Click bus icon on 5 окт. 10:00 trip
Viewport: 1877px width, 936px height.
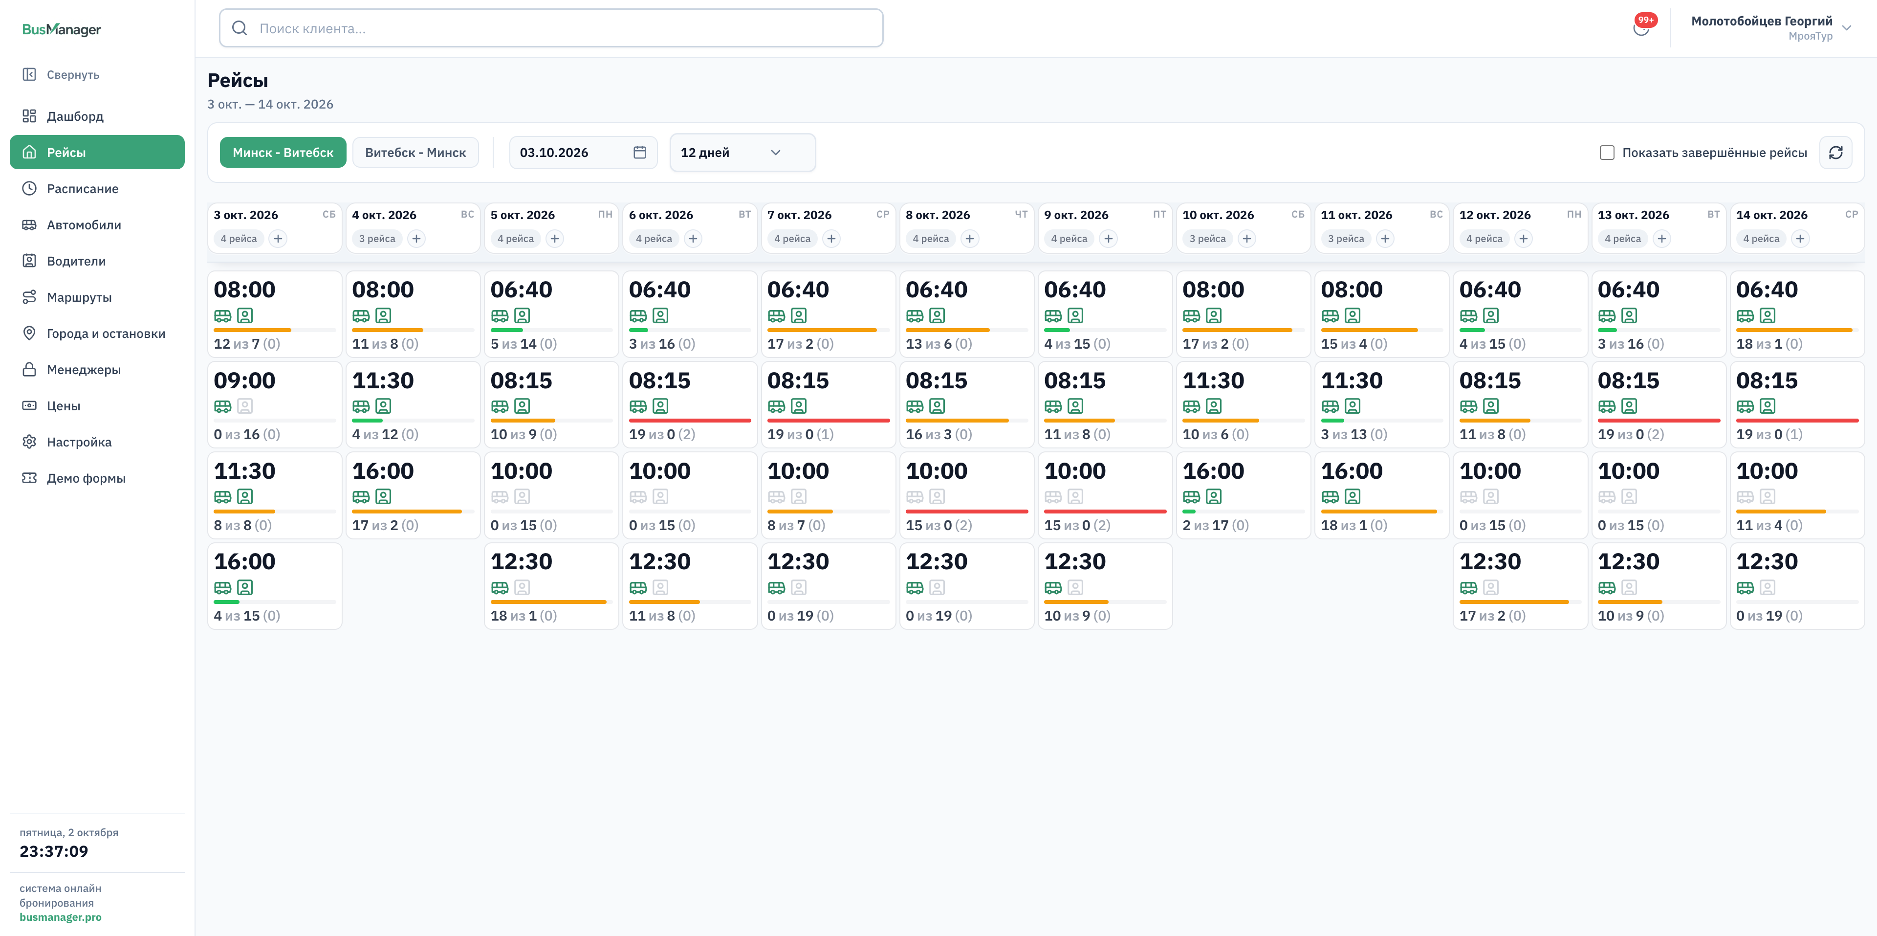[x=499, y=496]
